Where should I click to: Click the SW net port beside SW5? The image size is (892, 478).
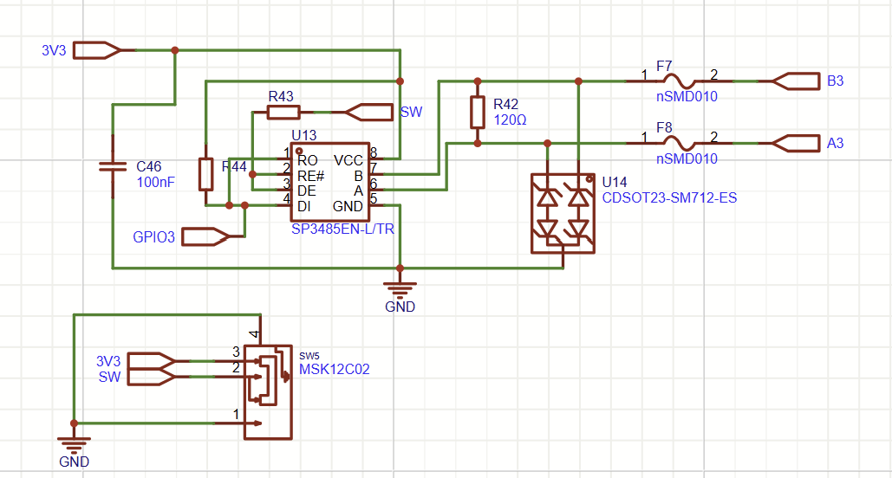point(152,377)
